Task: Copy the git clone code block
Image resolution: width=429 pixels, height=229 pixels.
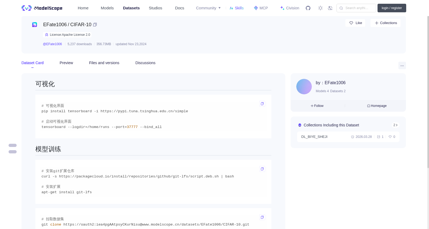Action: (x=262, y=217)
